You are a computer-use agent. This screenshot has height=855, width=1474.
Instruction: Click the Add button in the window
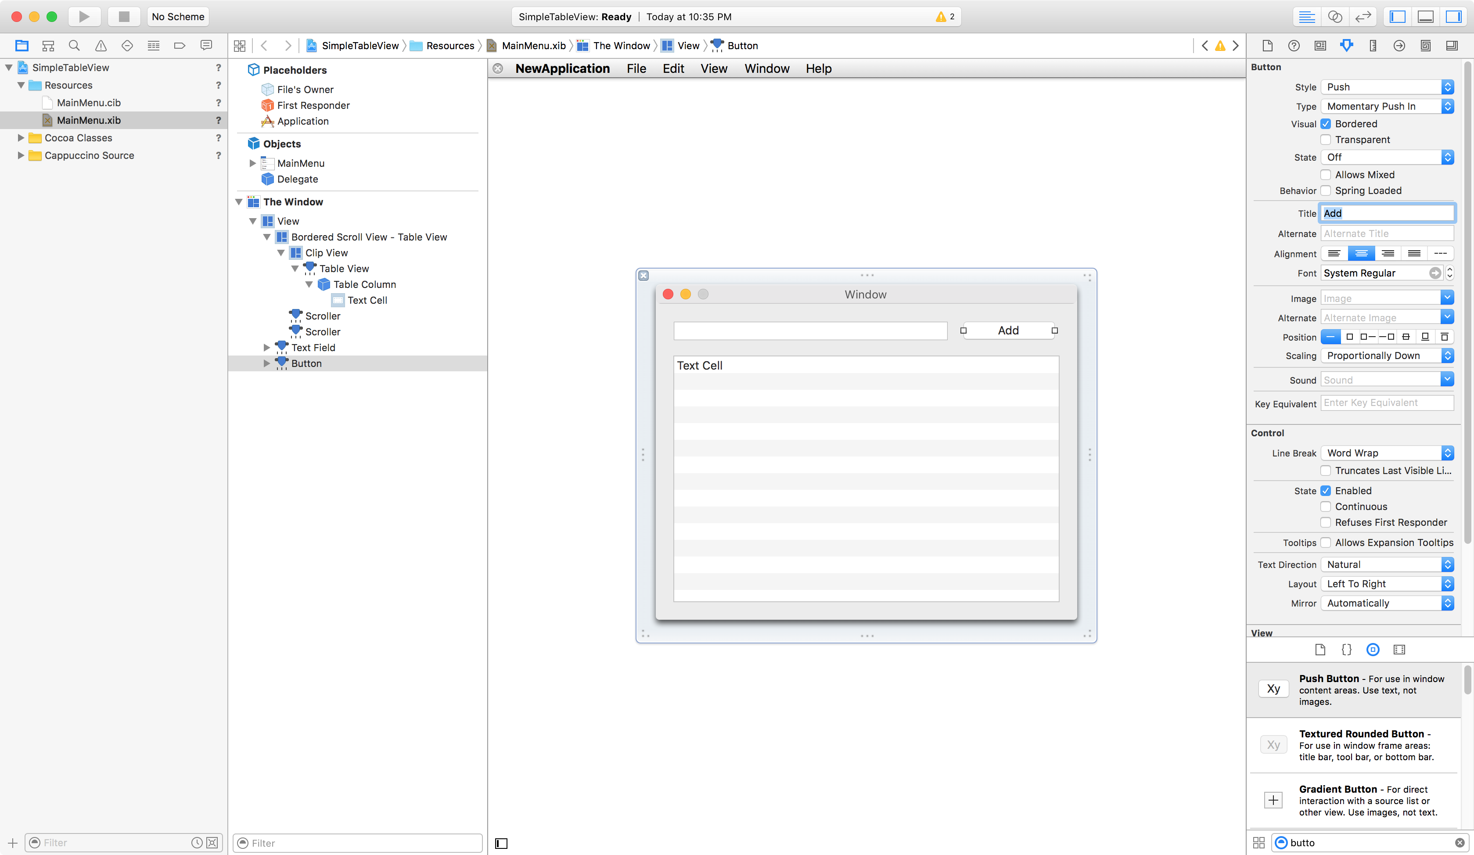(1008, 331)
